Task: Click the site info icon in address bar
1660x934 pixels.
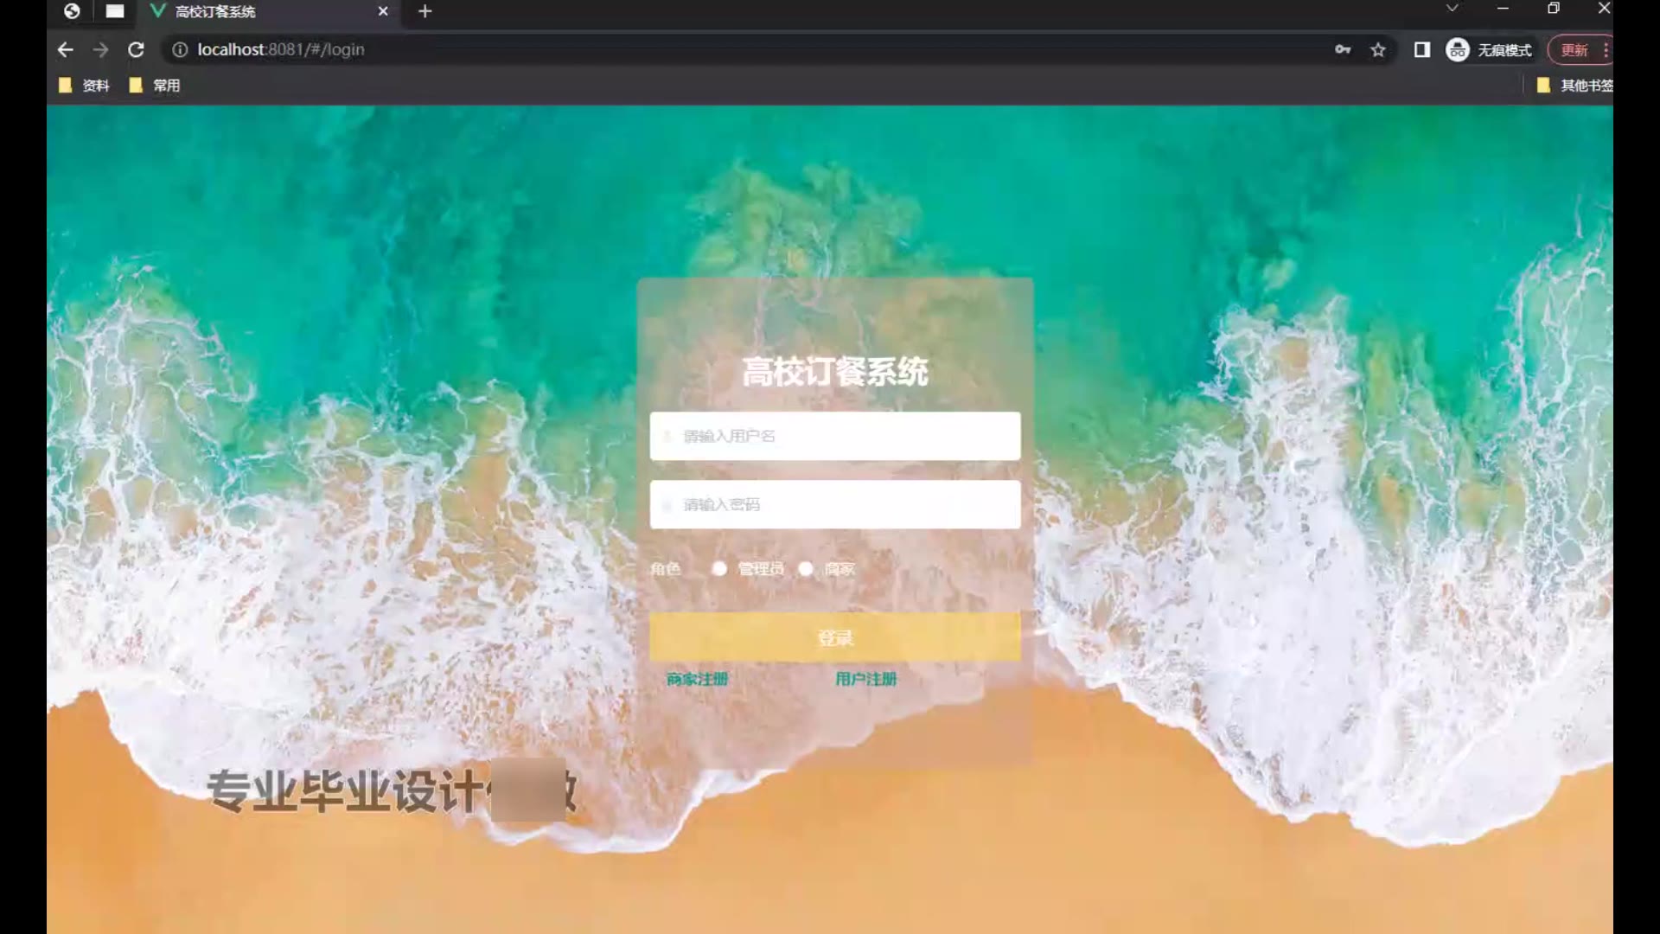Action: tap(180, 50)
